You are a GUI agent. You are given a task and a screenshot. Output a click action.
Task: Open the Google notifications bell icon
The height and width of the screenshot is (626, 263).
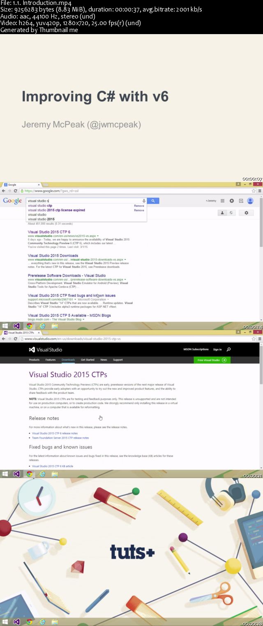(x=232, y=201)
